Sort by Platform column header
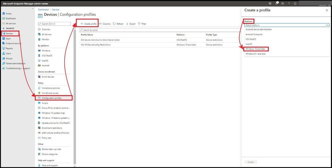Screen dimensions: 332x168 pos(180,35)
